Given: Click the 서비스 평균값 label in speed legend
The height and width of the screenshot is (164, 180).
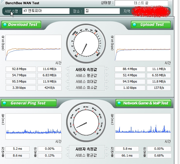Looking at the screenshot, I should [x=86, y=75].
